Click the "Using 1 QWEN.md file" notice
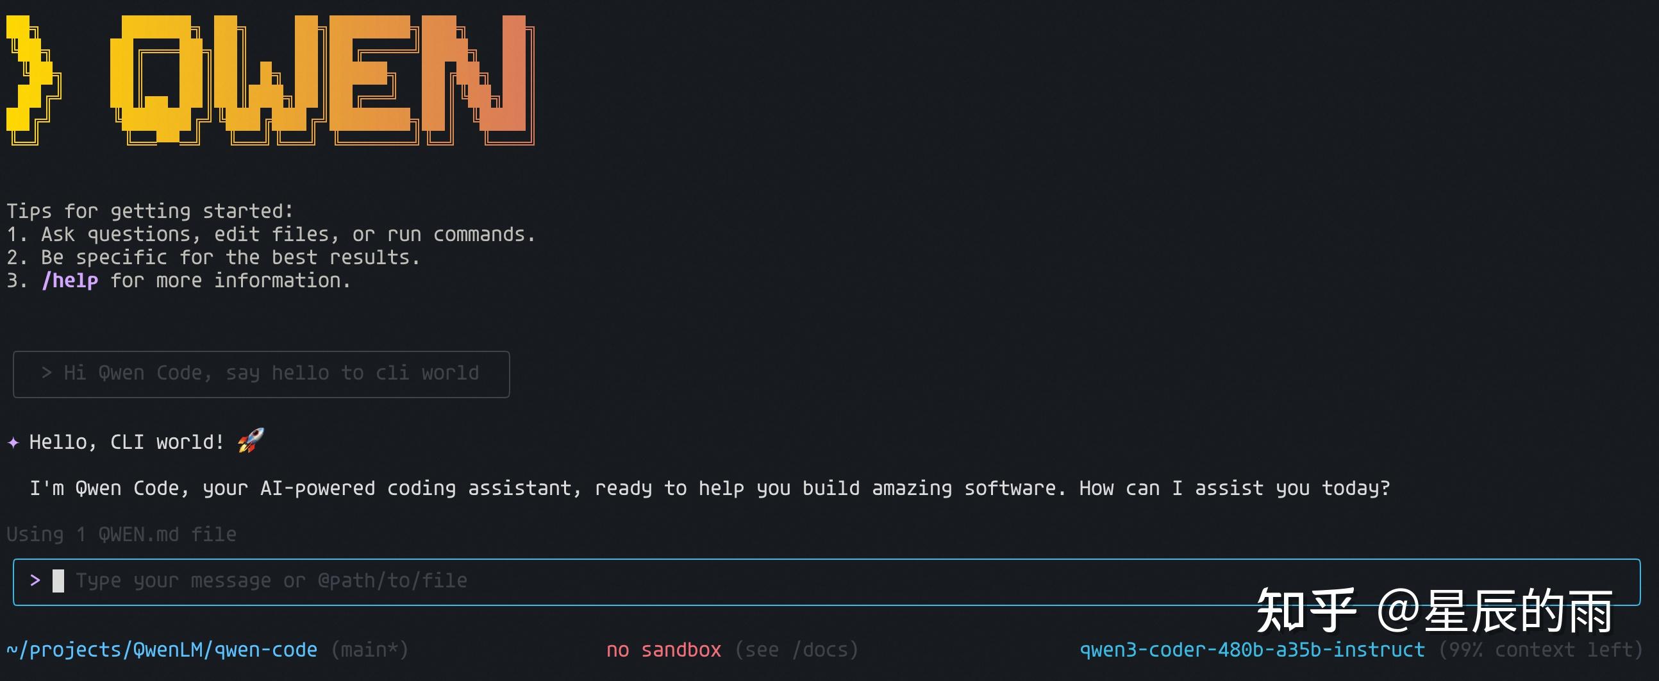 (x=122, y=534)
